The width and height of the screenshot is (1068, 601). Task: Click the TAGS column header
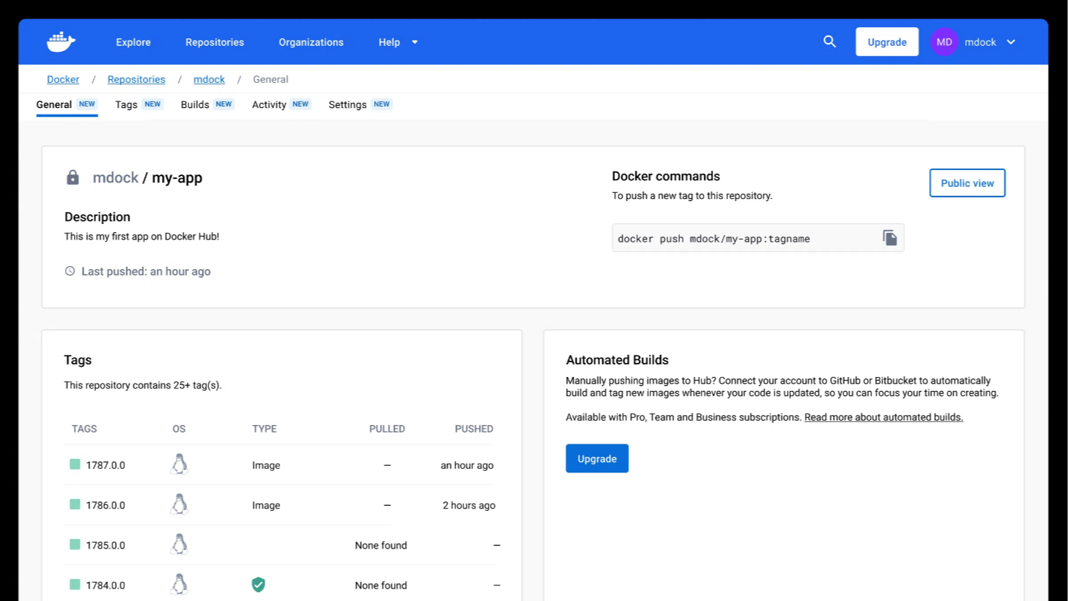point(84,429)
